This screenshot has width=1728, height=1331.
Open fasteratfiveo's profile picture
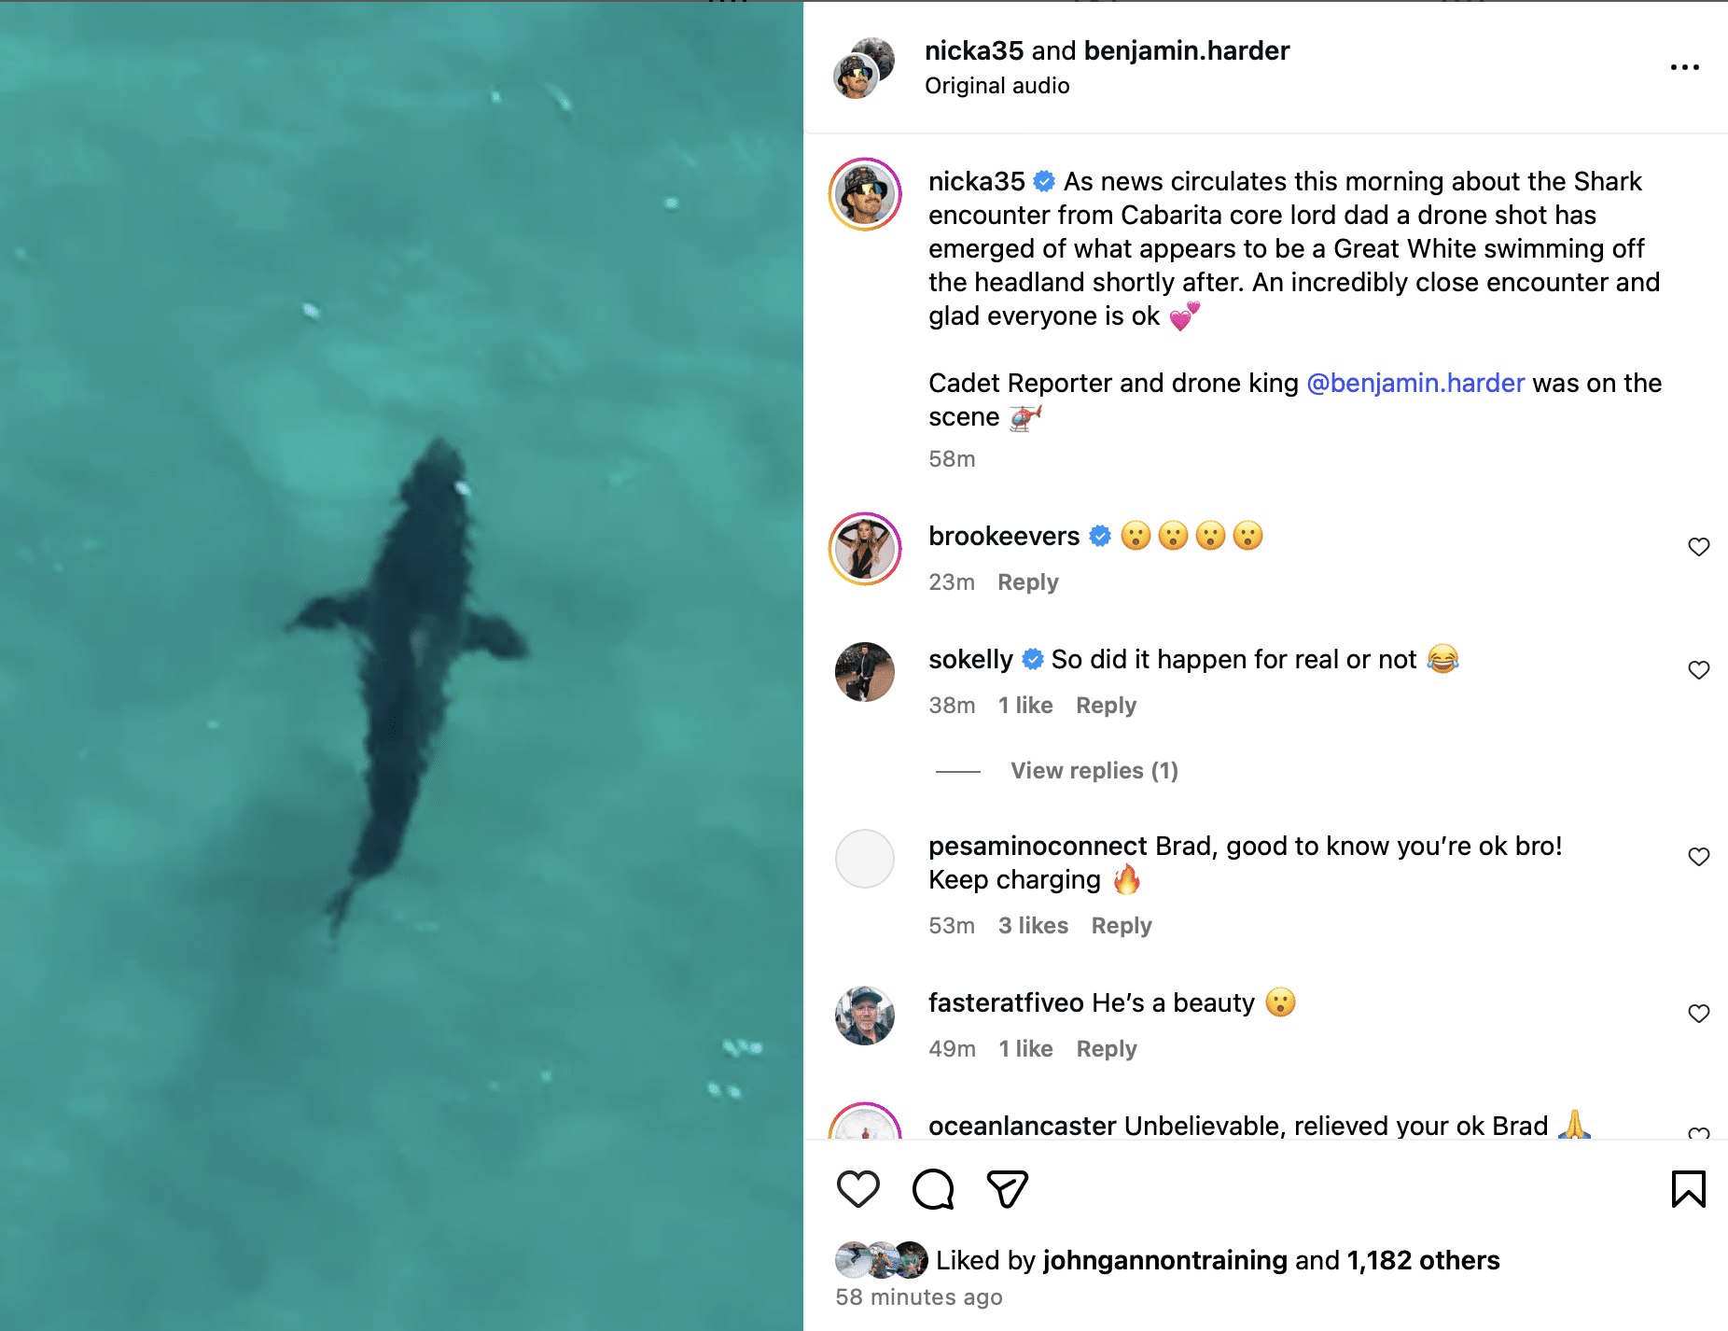pos(865,1016)
